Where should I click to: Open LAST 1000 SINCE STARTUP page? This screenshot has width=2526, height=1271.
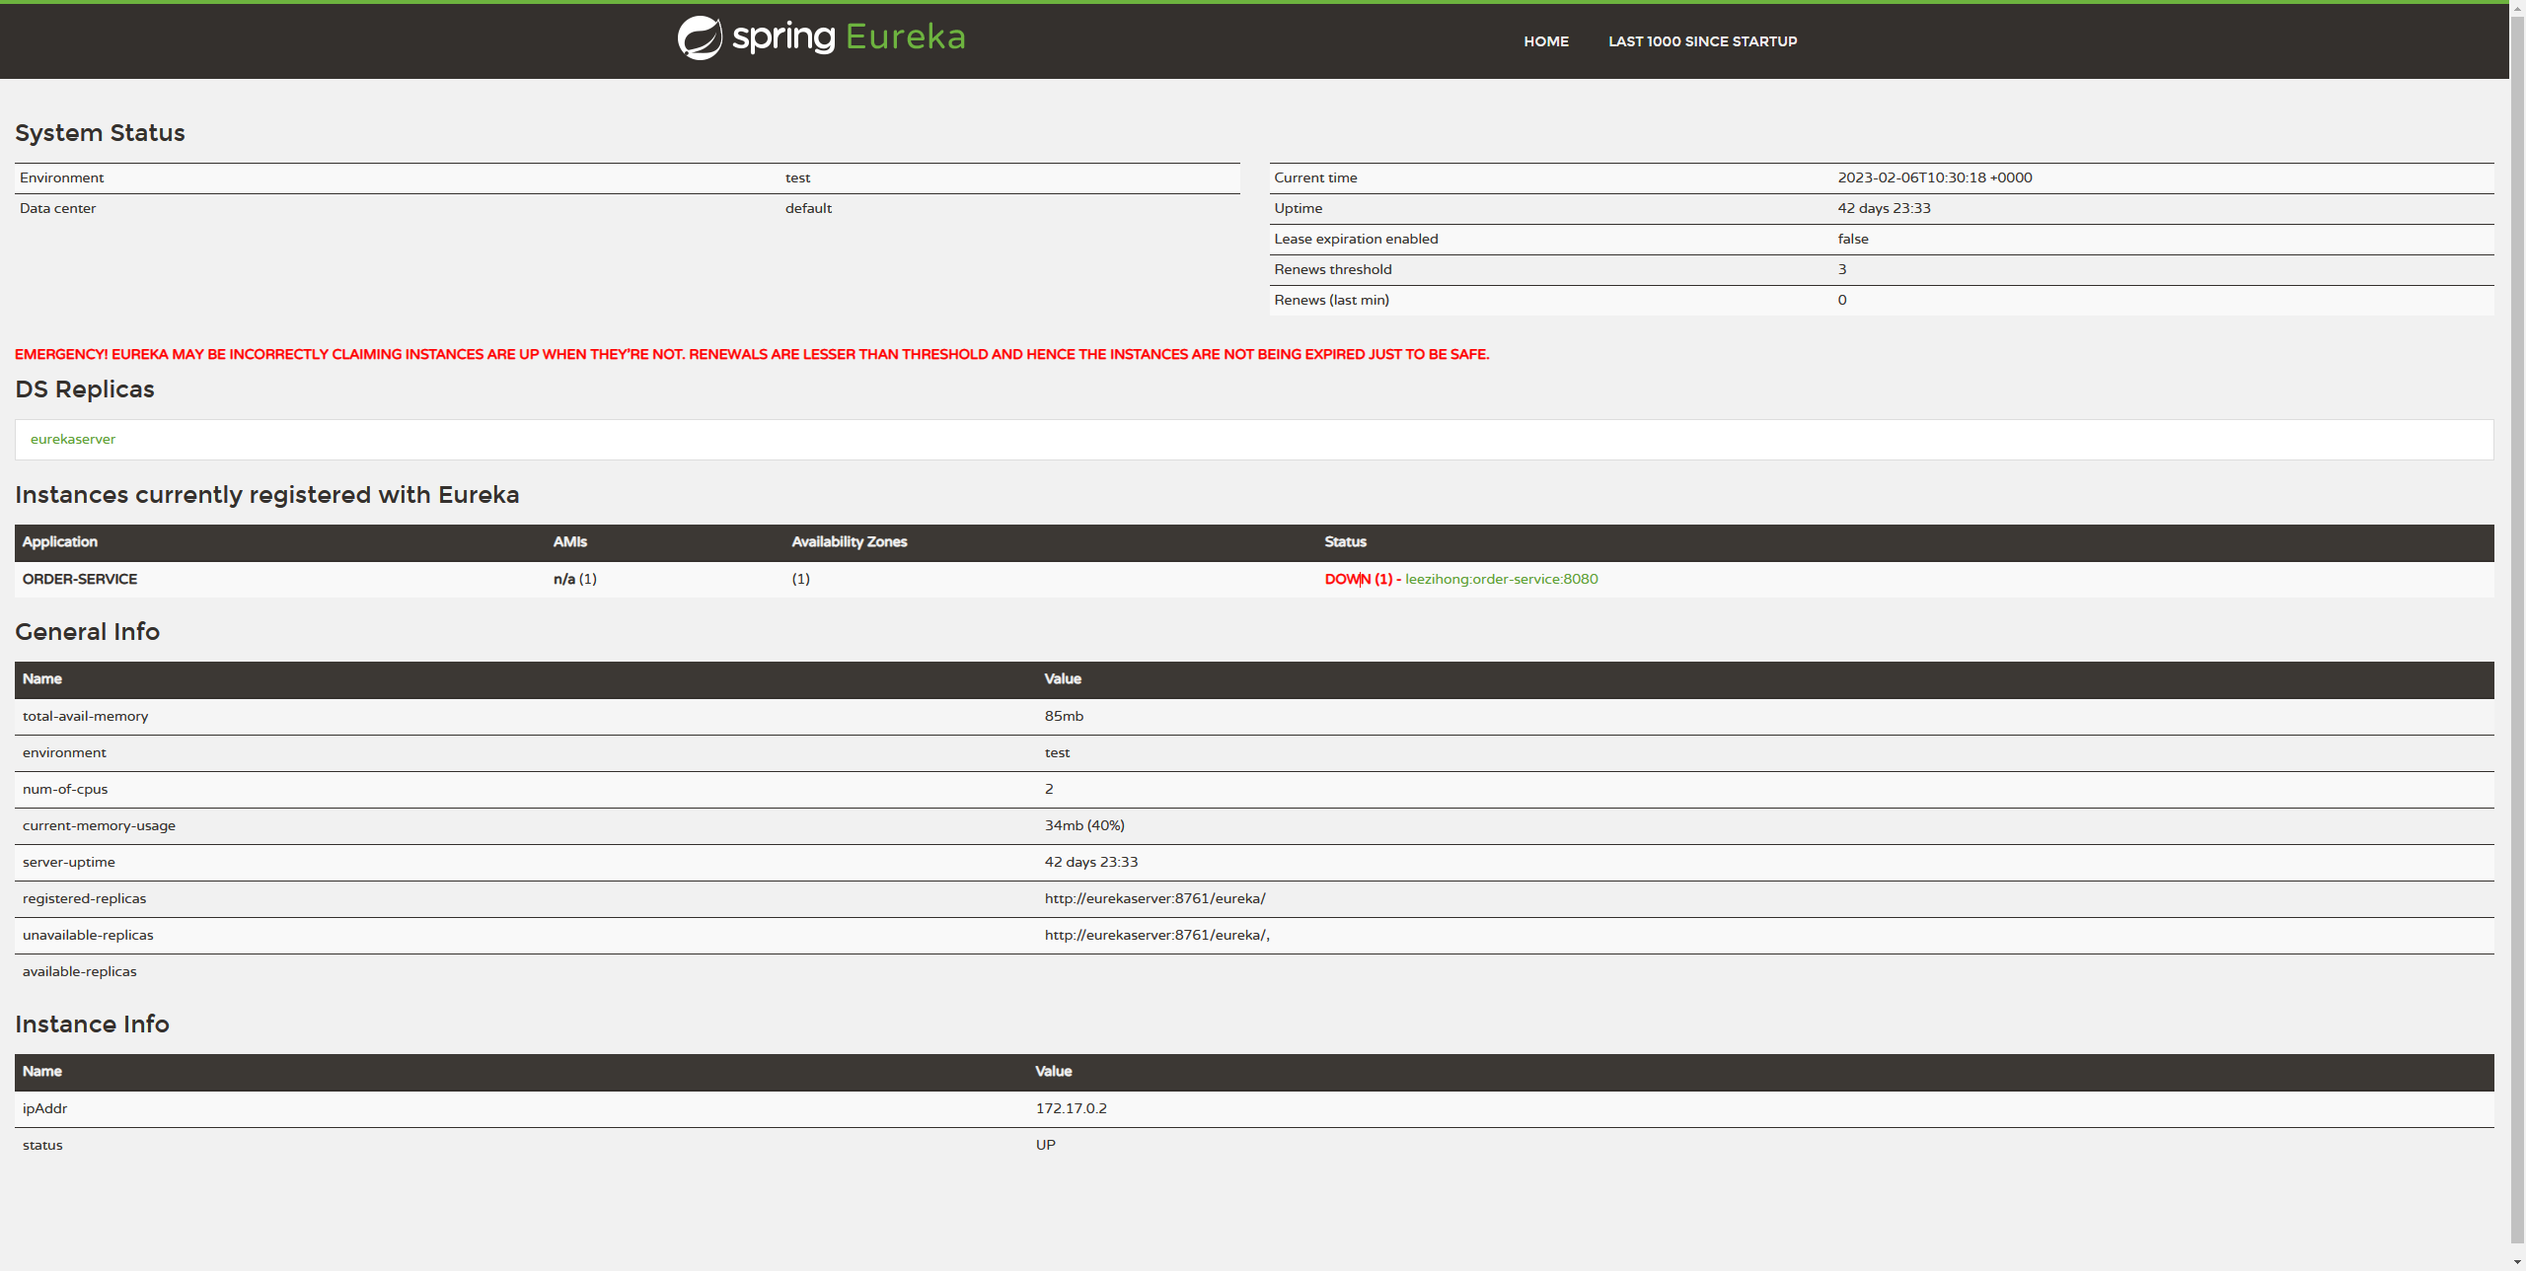coord(1702,41)
